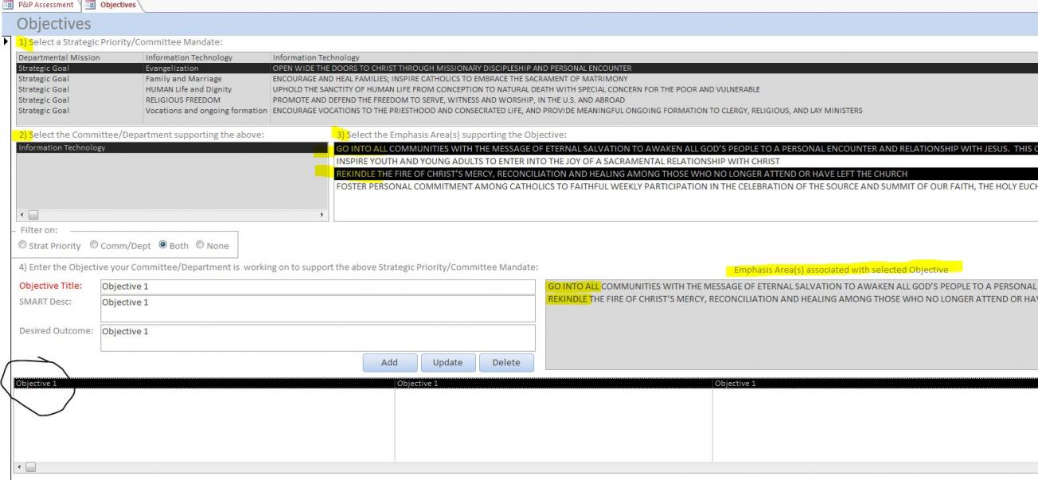Screen dimensions: 1038x480
Task: Select the Objective 1 row in bottom list
Action: point(525,384)
